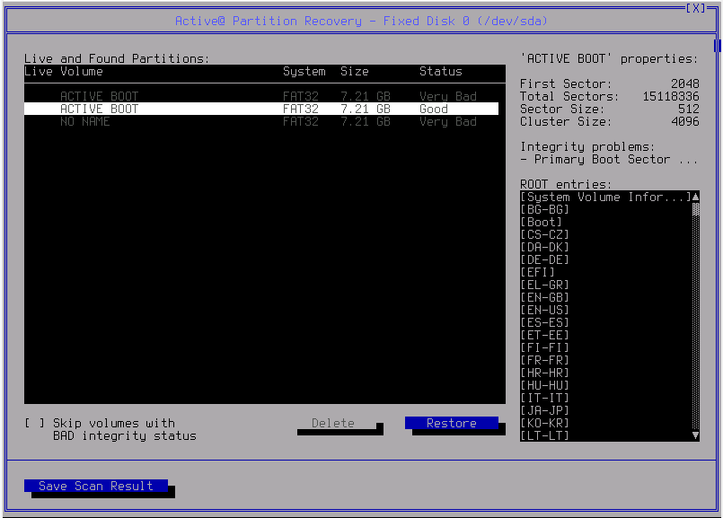Select the [EN-GB] root entry
Screen dimensions: 723x518
coord(544,297)
